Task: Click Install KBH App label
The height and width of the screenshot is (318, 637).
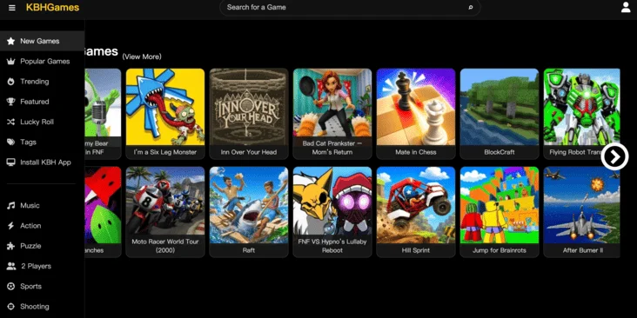Action: coord(45,162)
